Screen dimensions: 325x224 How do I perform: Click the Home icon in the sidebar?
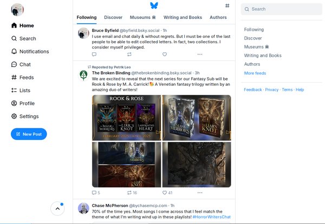click(14, 25)
